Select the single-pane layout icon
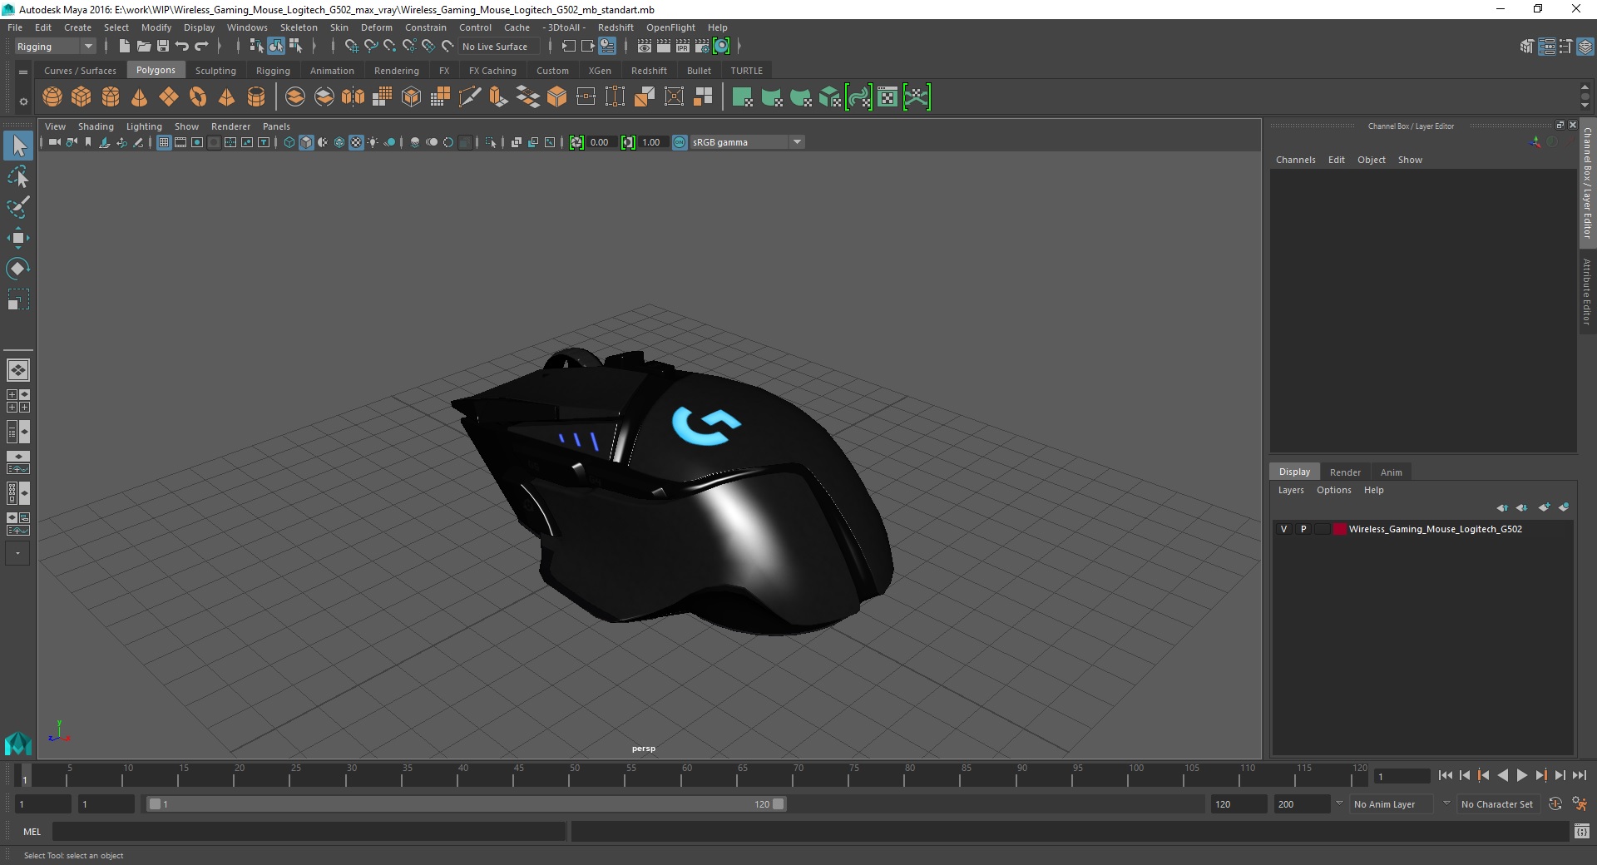1597x865 pixels. click(x=18, y=370)
